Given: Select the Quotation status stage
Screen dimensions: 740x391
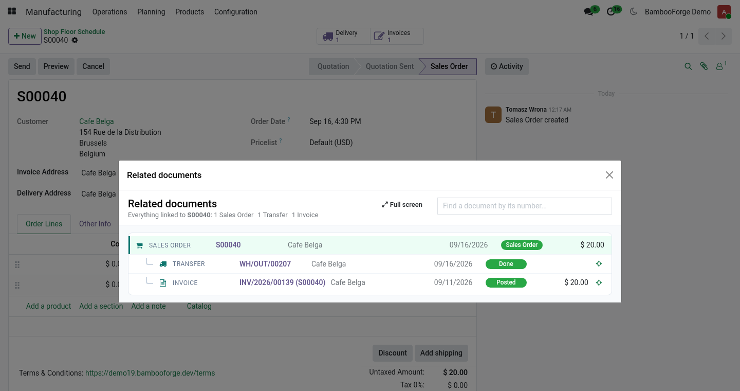Looking at the screenshot, I should tap(333, 66).
